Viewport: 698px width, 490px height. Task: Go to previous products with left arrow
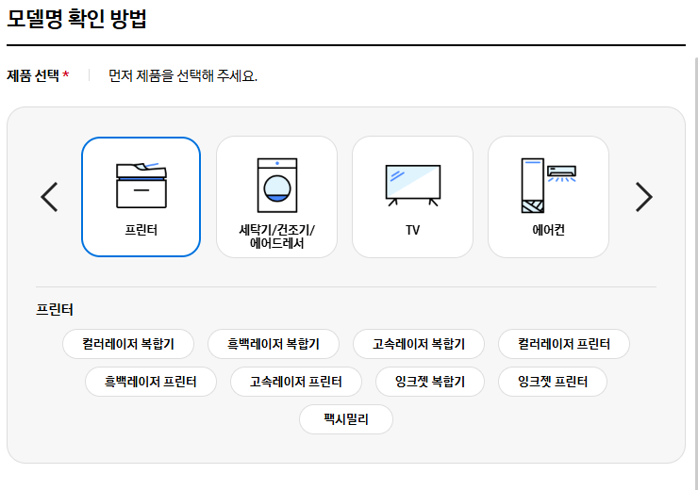[49, 197]
